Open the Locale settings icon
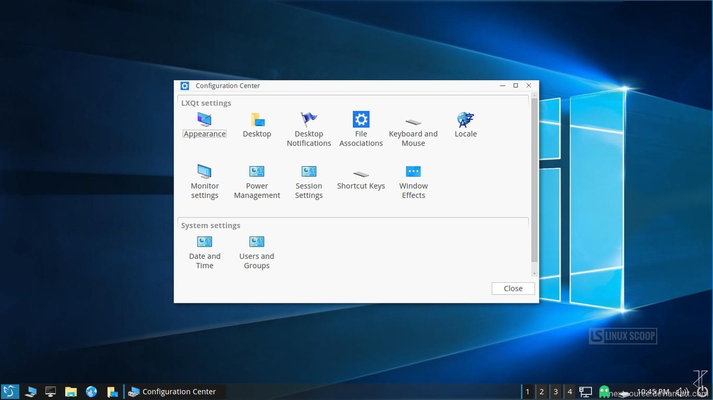The height and width of the screenshot is (400, 713). tap(465, 125)
